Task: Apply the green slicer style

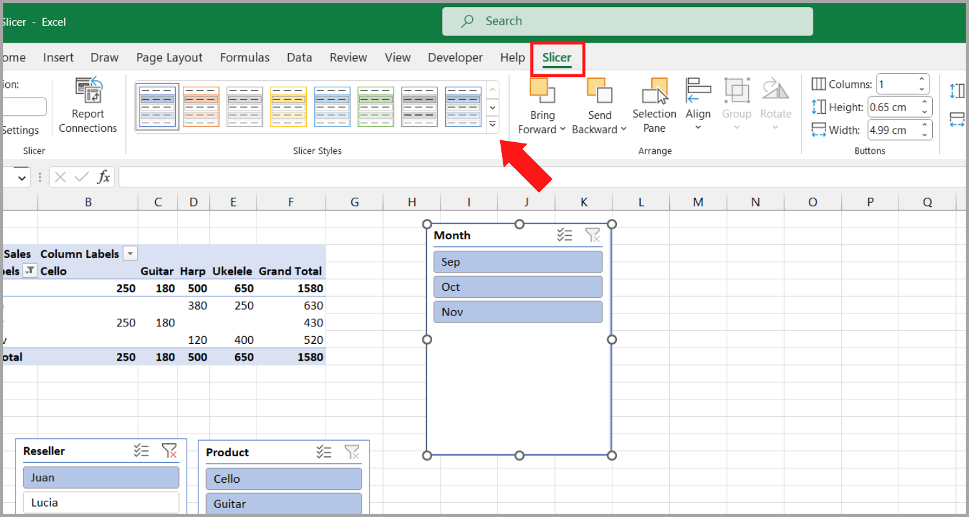Action: 375,106
